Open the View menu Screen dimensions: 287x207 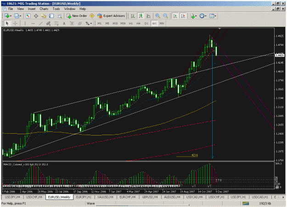(x=21, y=9)
